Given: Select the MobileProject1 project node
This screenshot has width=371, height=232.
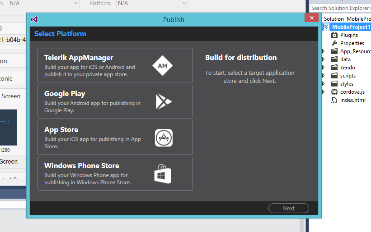Looking at the screenshot, I should (x=351, y=27).
